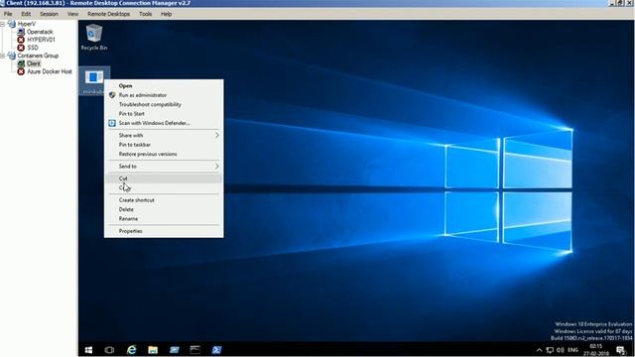Launch Internet Explorer from the taskbar
This screenshot has width=635, height=357.
(x=132, y=350)
